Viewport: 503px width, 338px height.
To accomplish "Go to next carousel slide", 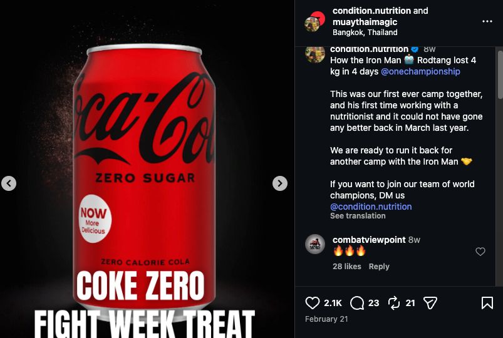I will tap(280, 183).
